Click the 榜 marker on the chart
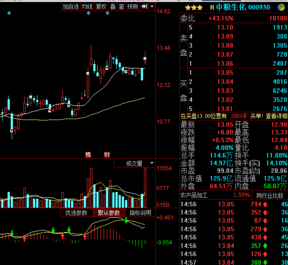This screenshot has height=265, width=288. click(x=88, y=155)
